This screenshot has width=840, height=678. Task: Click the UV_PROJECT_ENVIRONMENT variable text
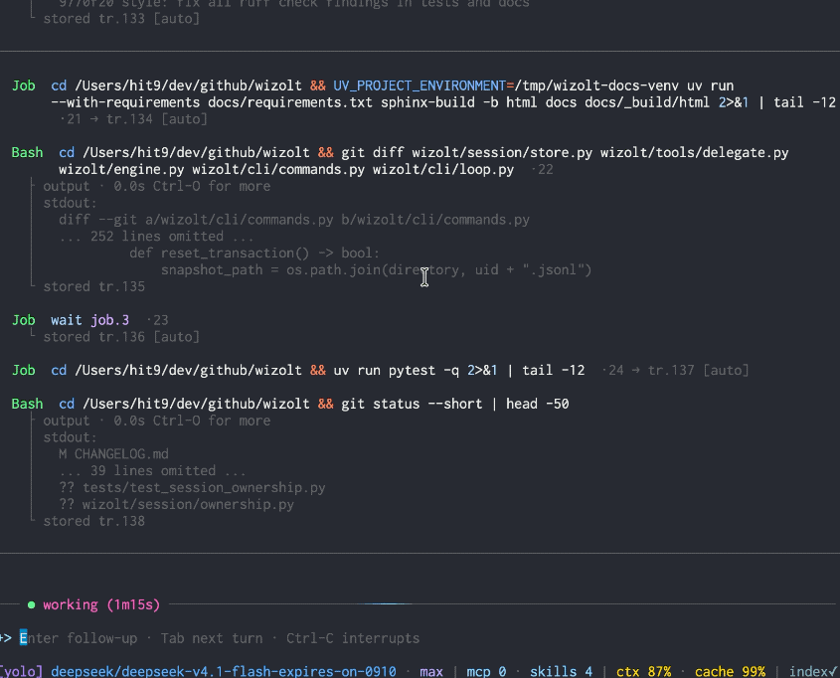point(420,85)
